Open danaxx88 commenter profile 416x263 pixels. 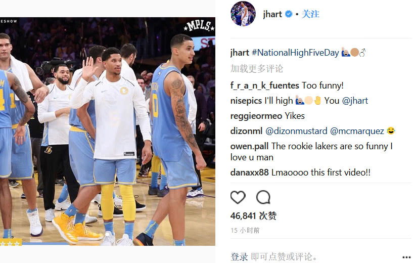(x=249, y=172)
